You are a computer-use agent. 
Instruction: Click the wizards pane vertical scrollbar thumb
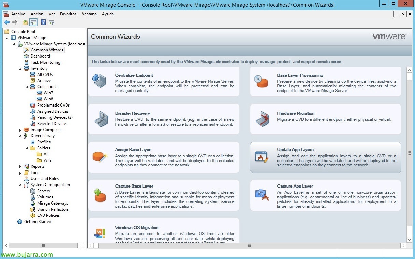click(410, 152)
